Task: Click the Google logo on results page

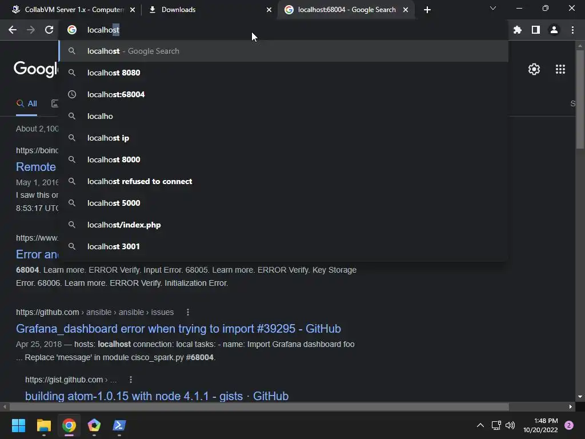Action: coord(36,69)
